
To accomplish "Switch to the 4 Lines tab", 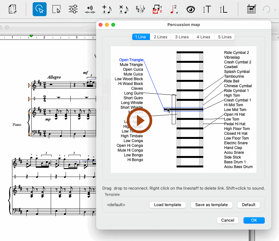I will [203, 37].
